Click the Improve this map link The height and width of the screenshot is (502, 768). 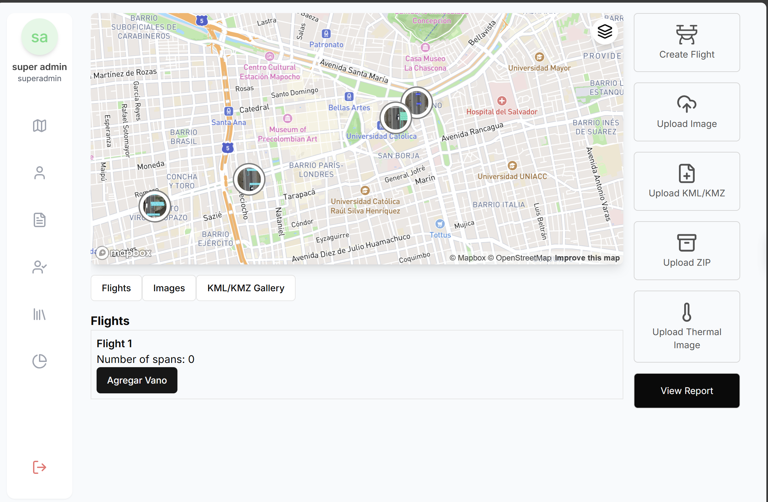coord(587,258)
